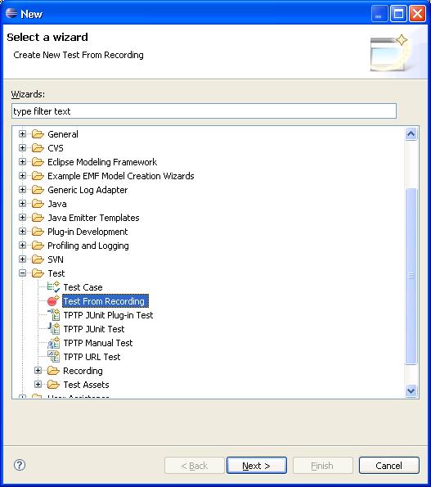
Task: Click the Java folder icon
Action: pos(38,204)
